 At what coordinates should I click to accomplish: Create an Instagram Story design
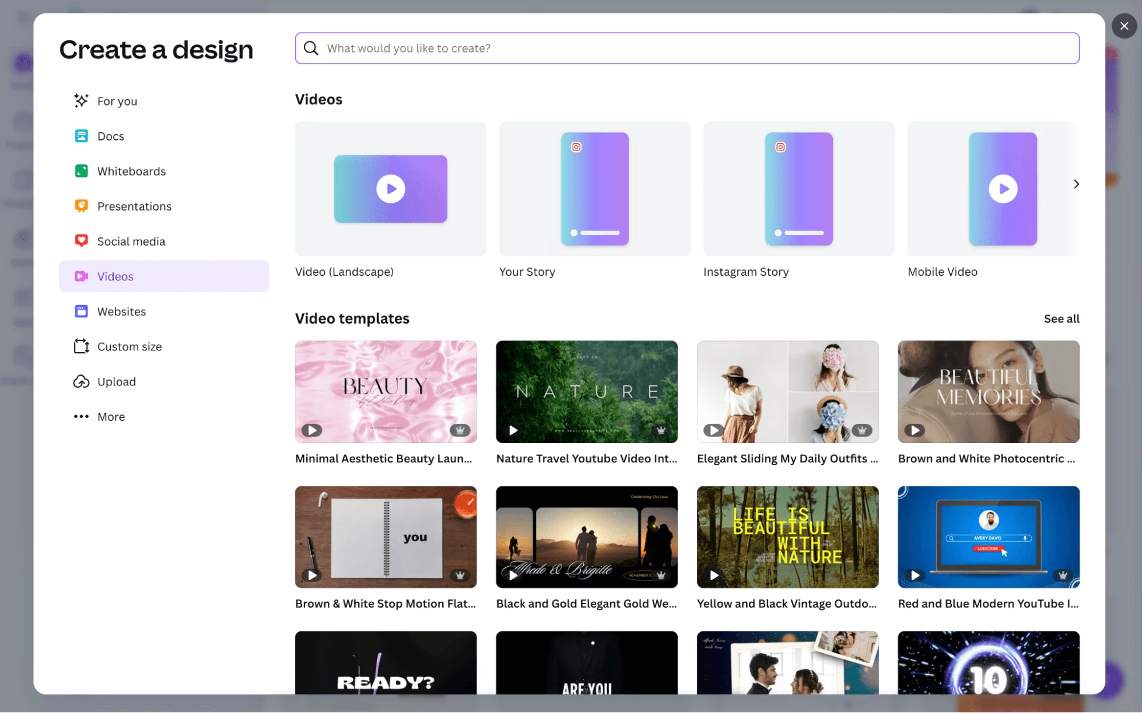[x=799, y=188]
